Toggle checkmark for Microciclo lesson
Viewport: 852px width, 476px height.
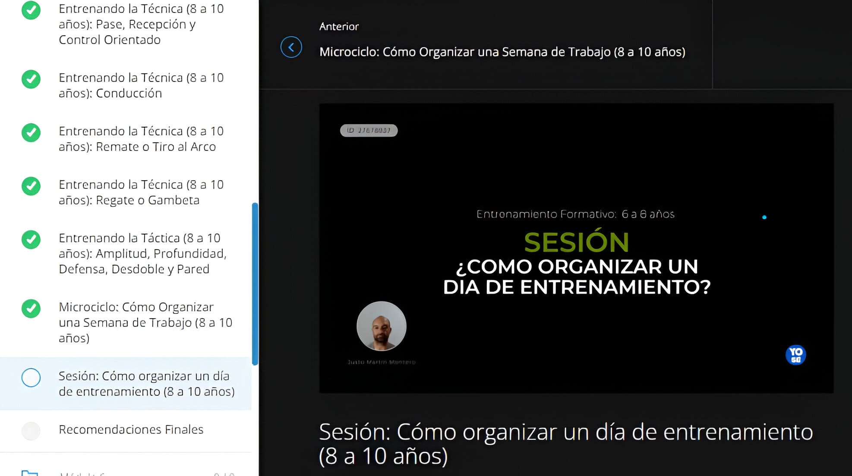[x=31, y=309]
